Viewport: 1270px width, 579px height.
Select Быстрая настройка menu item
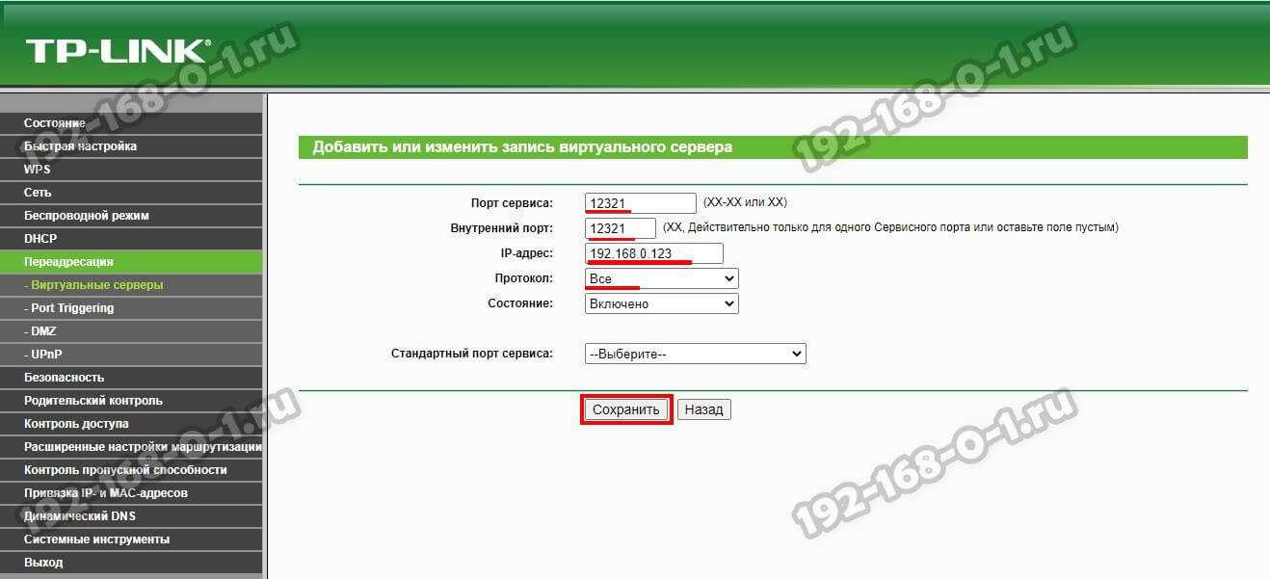80,146
